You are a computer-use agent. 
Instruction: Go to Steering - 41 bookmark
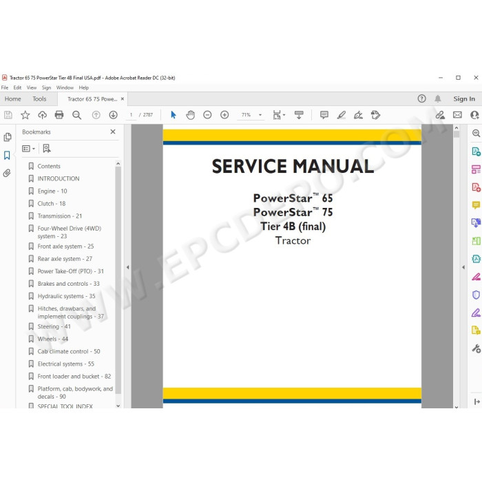54,326
